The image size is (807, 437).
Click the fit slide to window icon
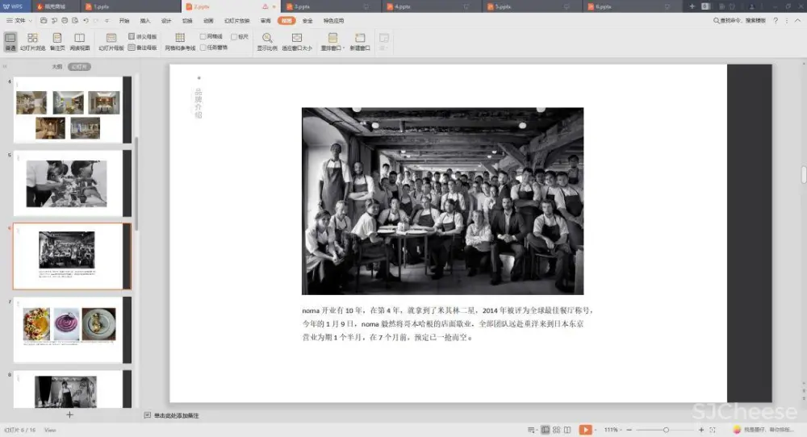tap(713, 430)
